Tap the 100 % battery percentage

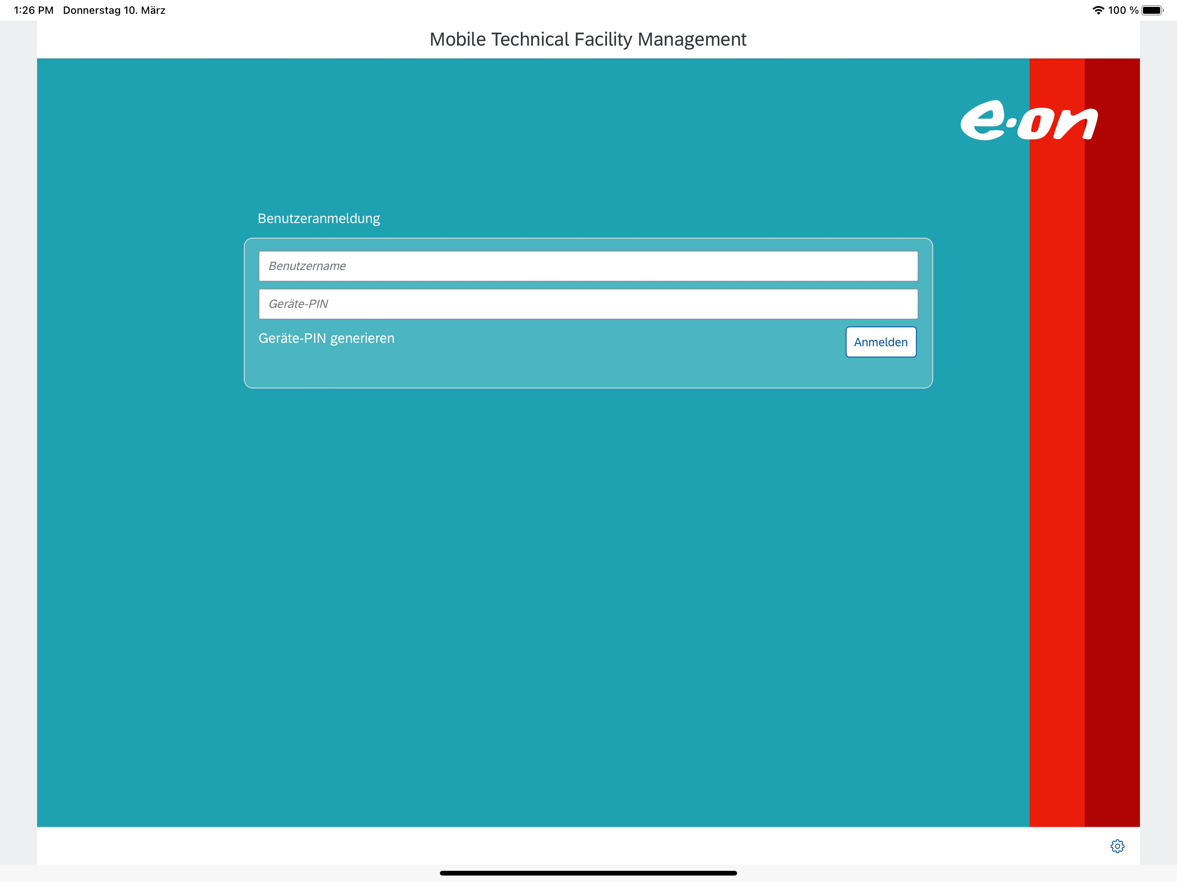pyautogui.click(x=1123, y=10)
